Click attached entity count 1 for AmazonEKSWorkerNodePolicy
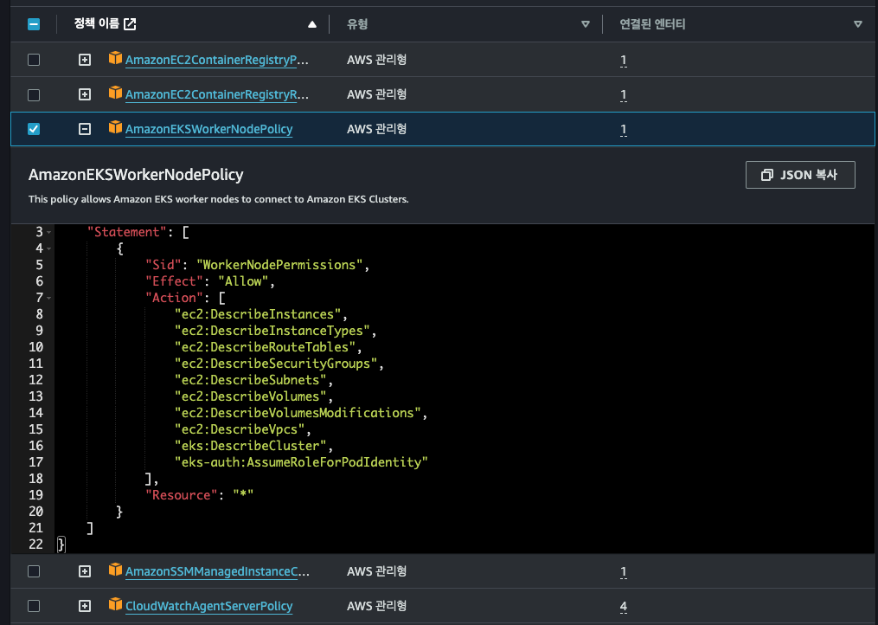Image resolution: width=878 pixels, height=625 pixels. pyautogui.click(x=623, y=130)
